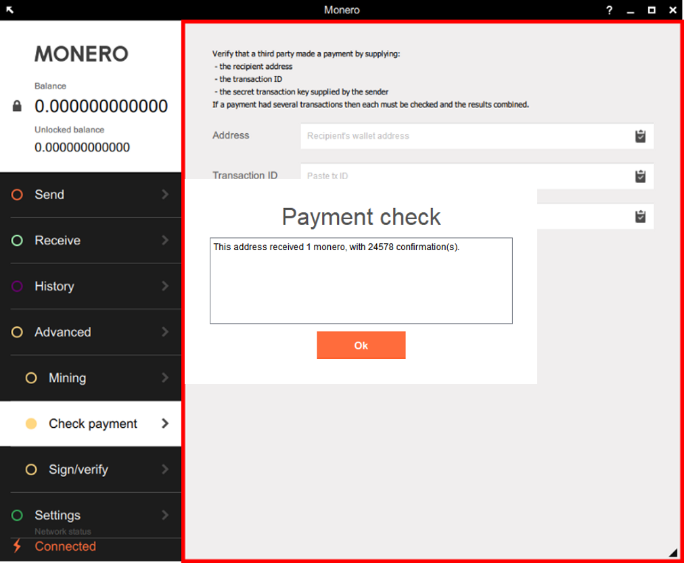Image resolution: width=684 pixels, height=563 pixels.
Task: Click the yellow circle icon beside Advanced
Action: point(17,332)
